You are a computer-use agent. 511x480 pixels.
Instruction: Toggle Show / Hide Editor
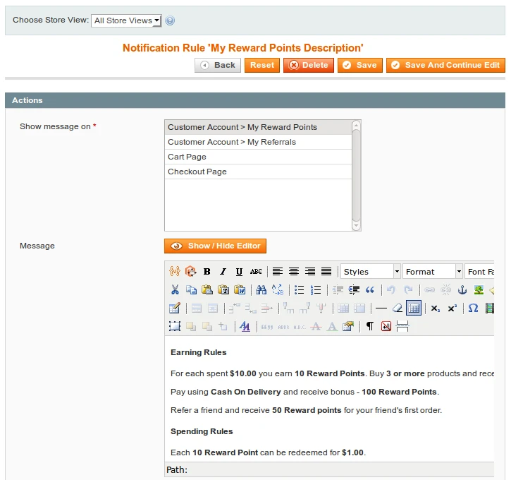coord(215,246)
